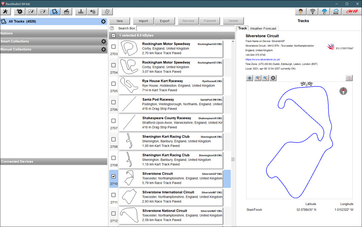Image resolution: width=362 pixels, height=227 pixels.
Task: Click the compass icon on the map
Action: tap(343, 91)
